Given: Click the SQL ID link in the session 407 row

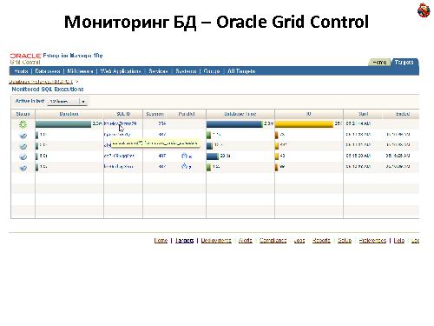Looking at the screenshot, I should click(119, 156).
